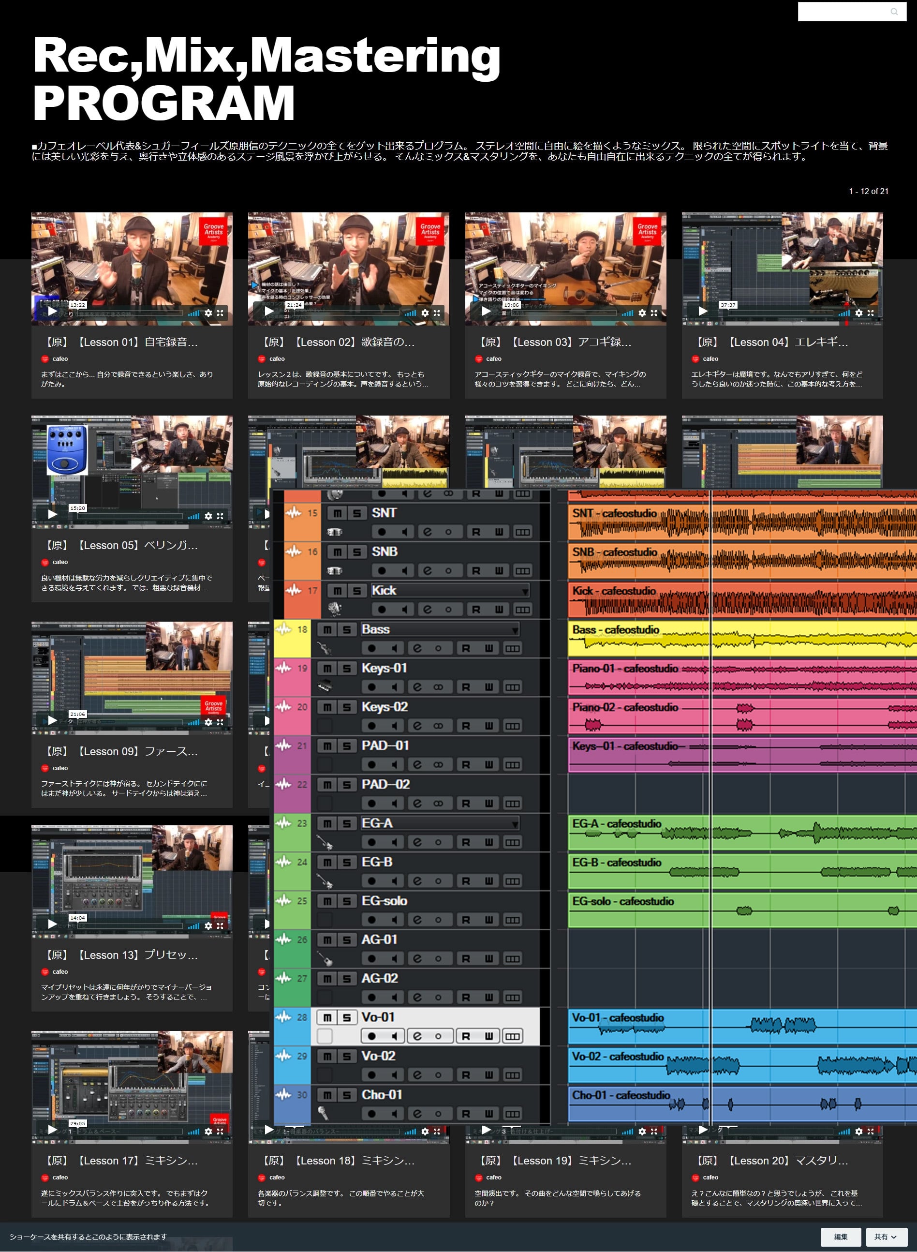This screenshot has height=1252, width=917.
Task: Open the 共有 share dropdown
Action: [885, 1237]
